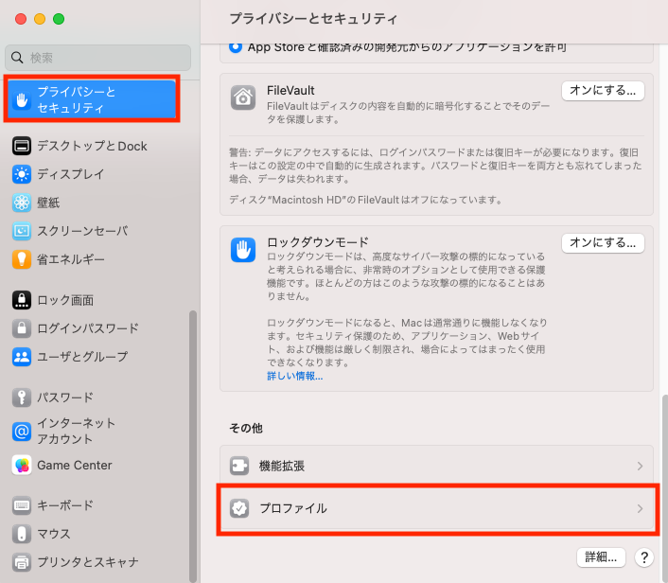The image size is (668, 583).
Task: Click the プロファイル checkmark badge icon
Action: [239, 508]
